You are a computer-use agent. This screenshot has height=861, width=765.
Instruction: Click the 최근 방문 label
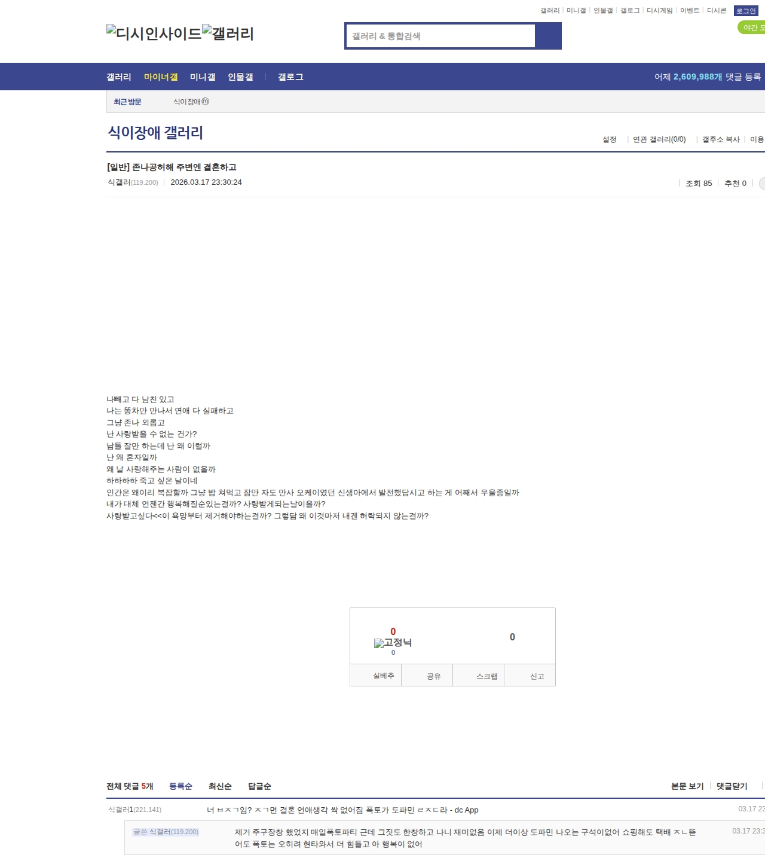tap(127, 102)
